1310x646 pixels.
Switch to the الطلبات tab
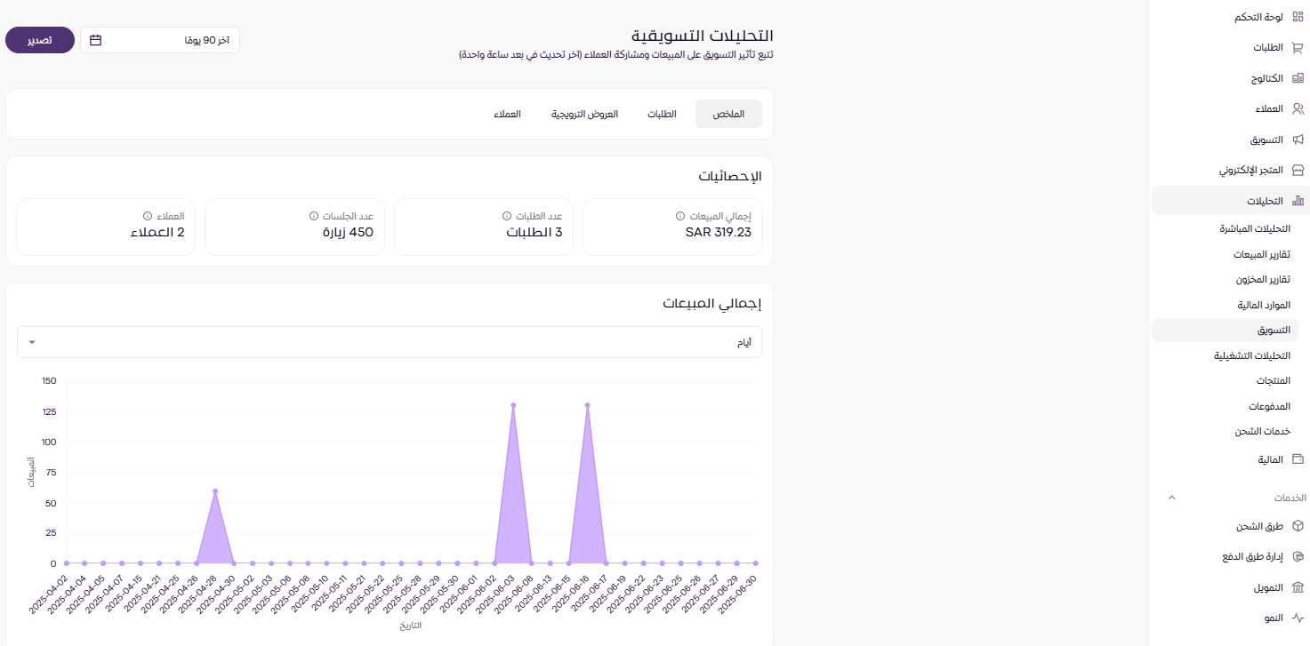click(662, 115)
